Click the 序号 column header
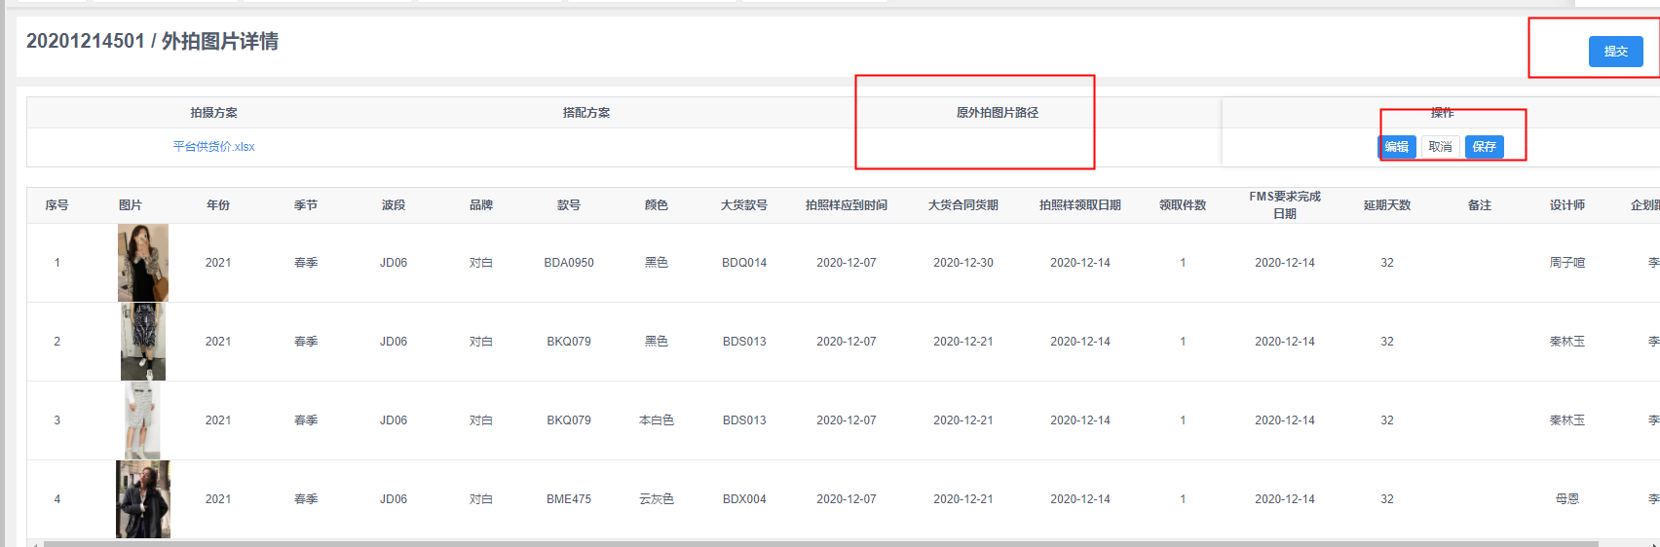1660x547 pixels. point(57,205)
